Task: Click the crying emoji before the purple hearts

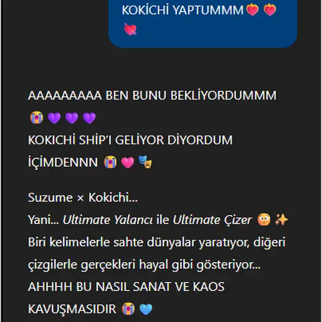Action: (37, 117)
